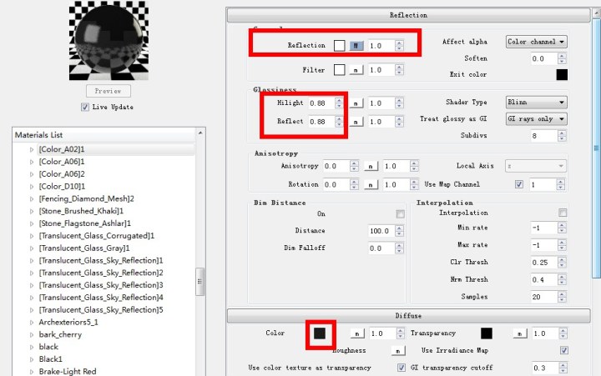
Task: Open the Affect alpha dropdown
Action: tap(536, 42)
